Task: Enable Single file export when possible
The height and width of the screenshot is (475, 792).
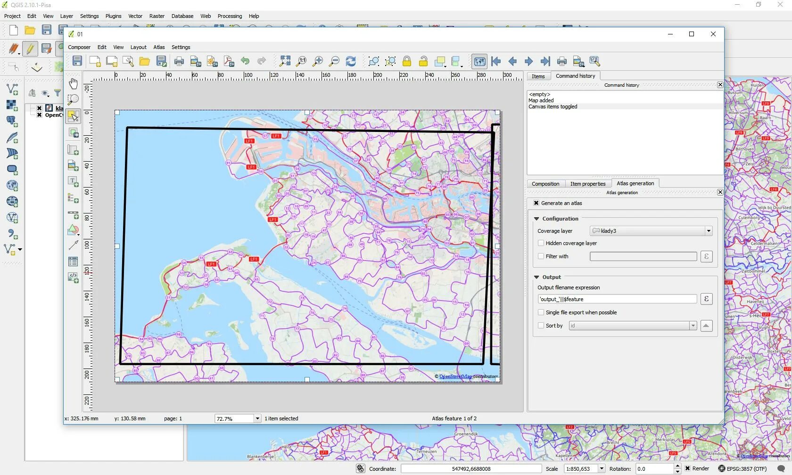Action: (541, 312)
